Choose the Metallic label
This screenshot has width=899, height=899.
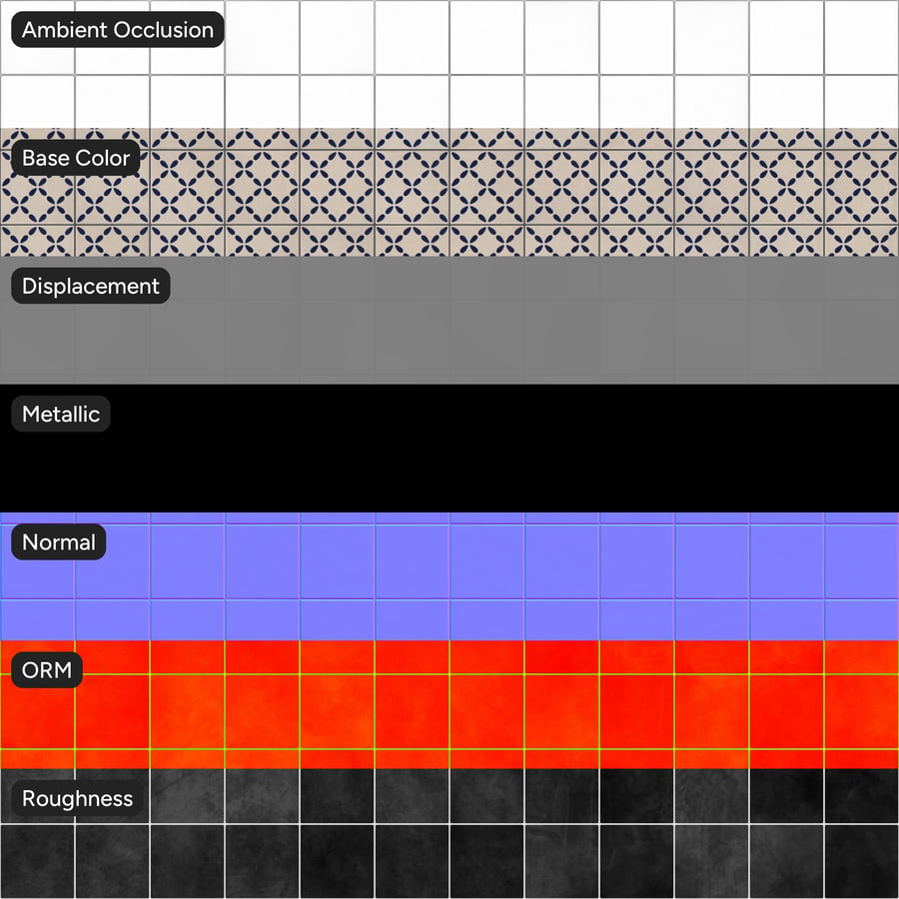pyautogui.click(x=61, y=414)
